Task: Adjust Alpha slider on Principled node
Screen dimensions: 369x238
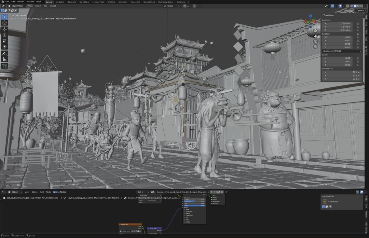Action: [194, 206]
